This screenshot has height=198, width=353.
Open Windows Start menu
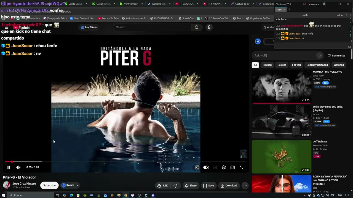pos(4,195)
